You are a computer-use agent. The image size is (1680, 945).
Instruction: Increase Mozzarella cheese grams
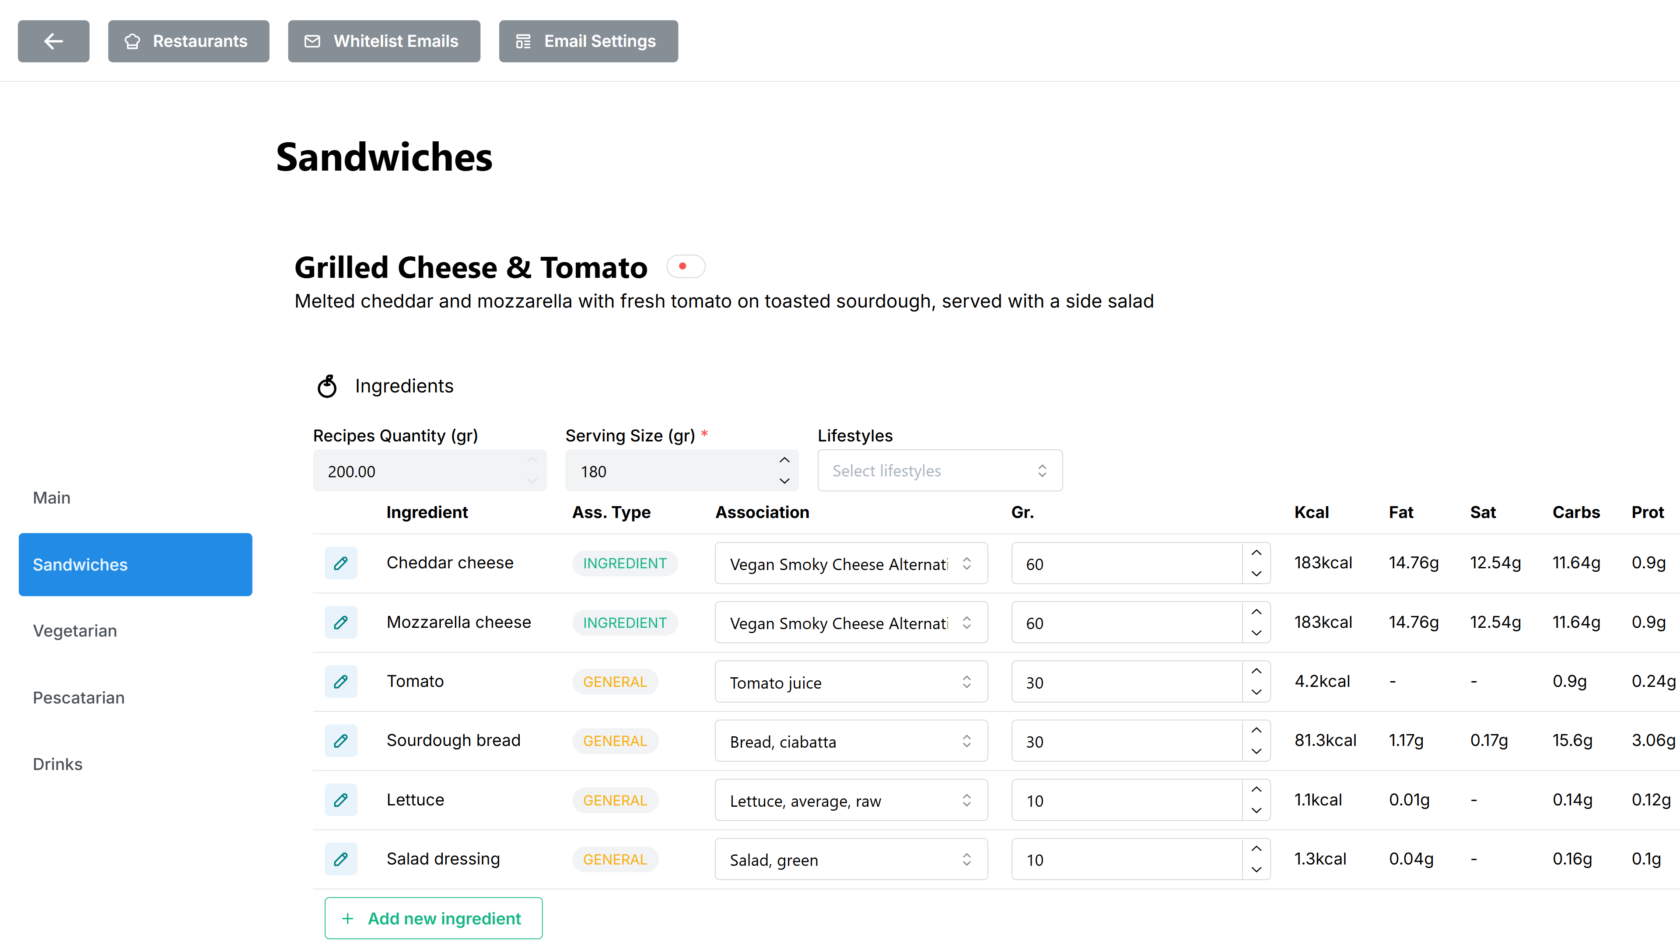tap(1257, 612)
